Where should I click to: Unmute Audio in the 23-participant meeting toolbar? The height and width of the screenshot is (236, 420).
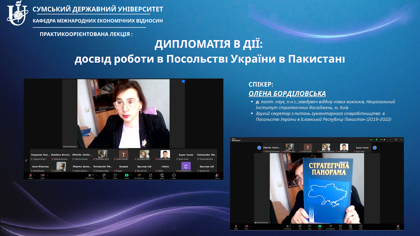click(30, 175)
